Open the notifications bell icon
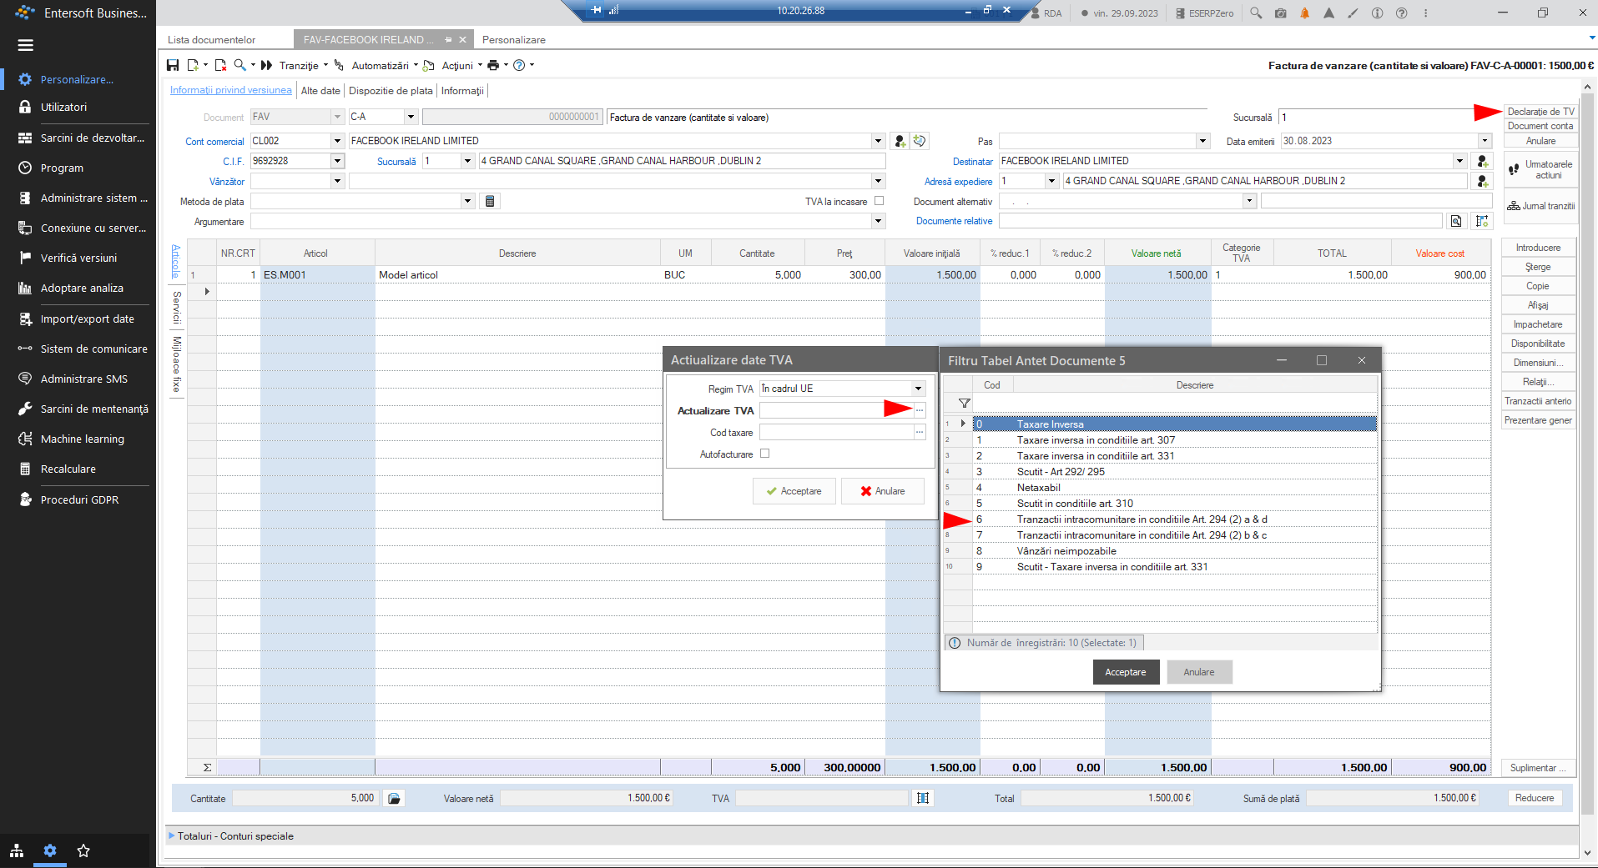This screenshot has width=1598, height=868. point(1304,13)
